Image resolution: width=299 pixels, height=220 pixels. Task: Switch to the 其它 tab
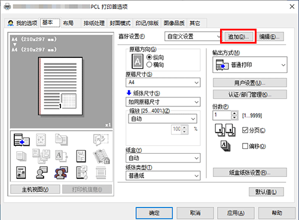[195, 23]
